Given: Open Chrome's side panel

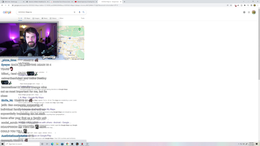Looking at the screenshot, I should [251, 5].
